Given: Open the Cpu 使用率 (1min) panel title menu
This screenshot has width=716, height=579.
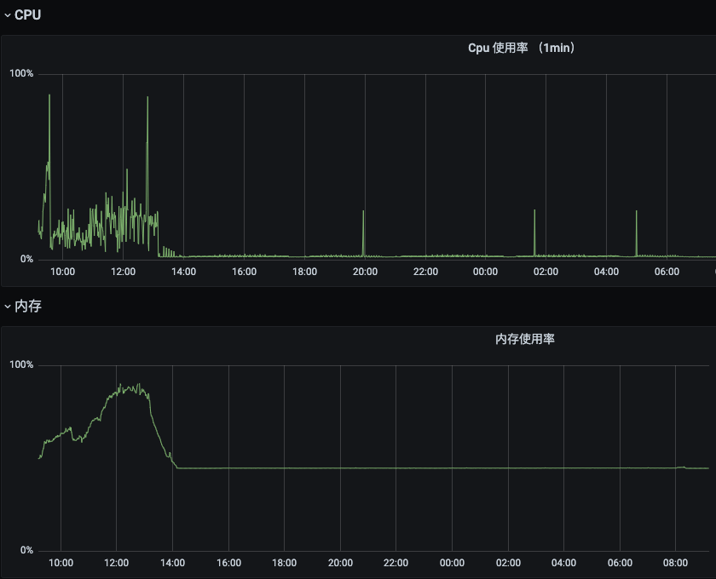Looking at the screenshot, I should pyautogui.click(x=521, y=48).
